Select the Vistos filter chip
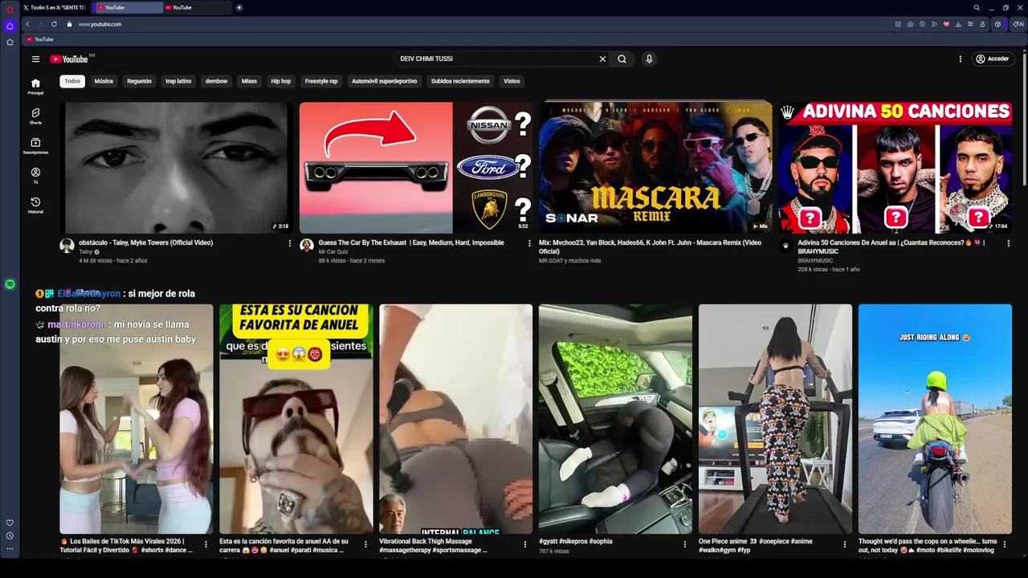The width and height of the screenshot is (1028, 578). point(512,81)
